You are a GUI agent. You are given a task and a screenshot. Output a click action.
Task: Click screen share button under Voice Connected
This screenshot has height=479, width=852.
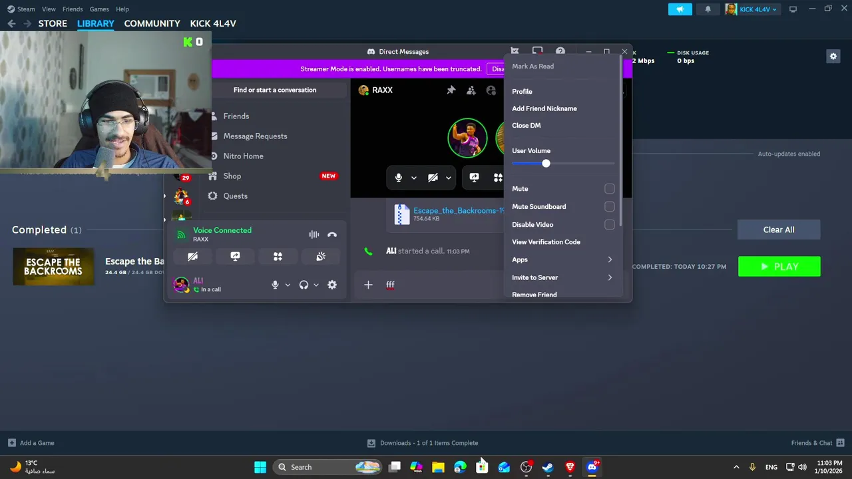tap(235, 256)
